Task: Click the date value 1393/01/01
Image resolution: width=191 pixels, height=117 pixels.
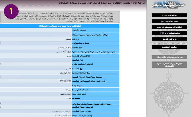Action: click(65, 81)
